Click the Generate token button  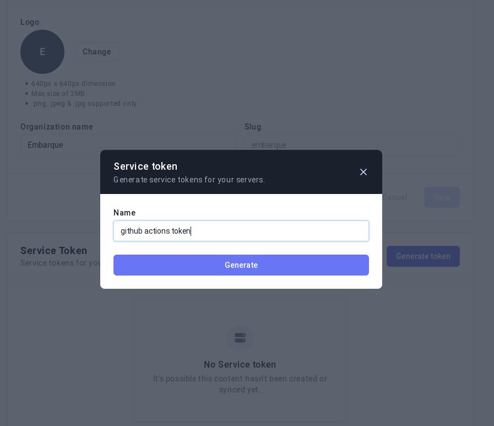coord(423,256)
